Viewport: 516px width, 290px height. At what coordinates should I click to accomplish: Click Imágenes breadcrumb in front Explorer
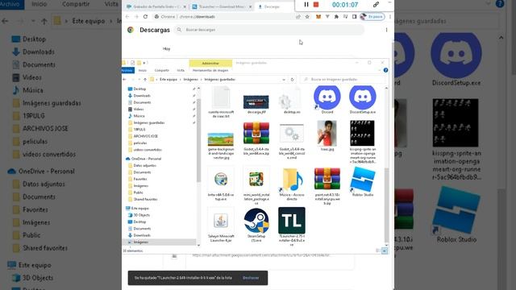(191, 80)
